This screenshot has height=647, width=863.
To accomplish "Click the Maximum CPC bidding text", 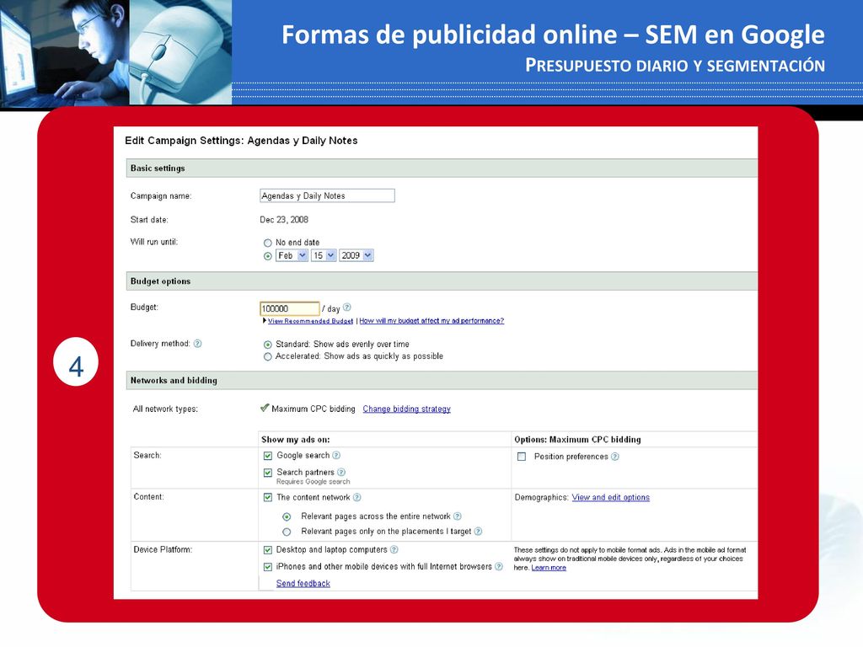I will 314,409.
